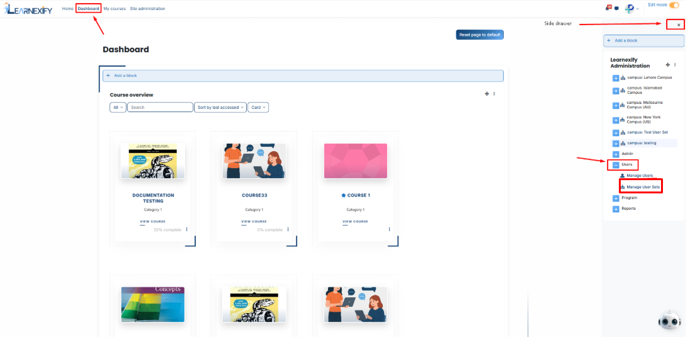The width and height of the screenshot is (690, 337).
Task: Open Course overview block actions menu
Action: (494, 94)
